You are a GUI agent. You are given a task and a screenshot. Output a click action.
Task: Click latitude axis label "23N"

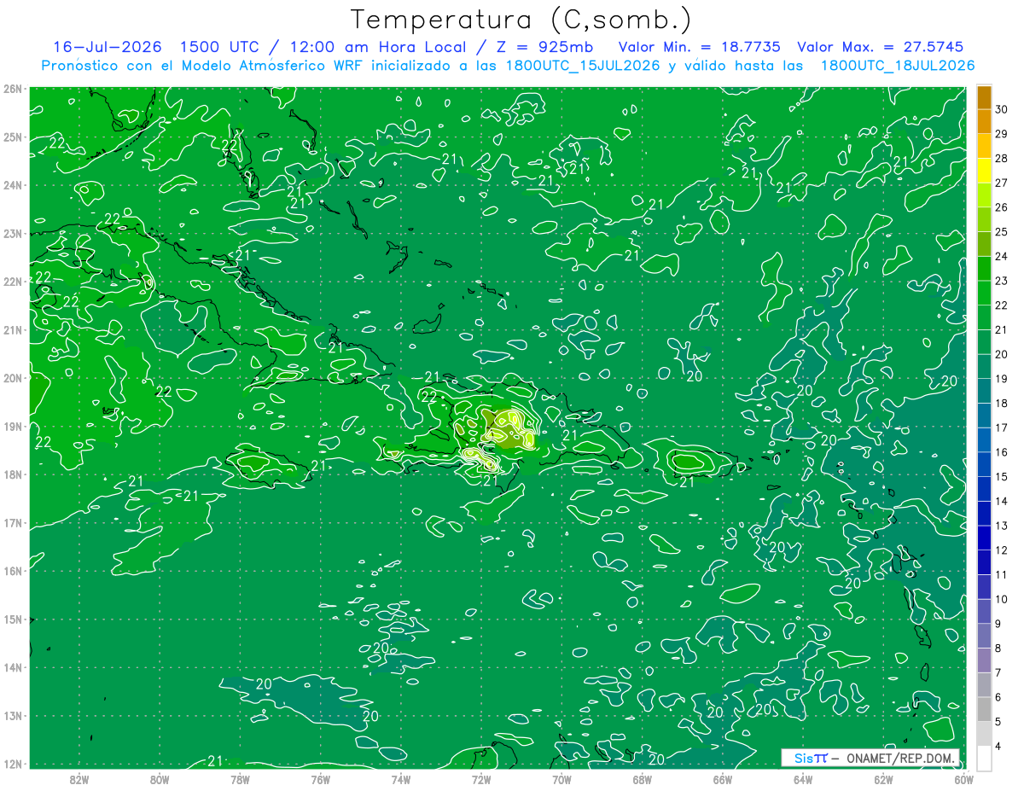pyautogui.click(x=12, y=233)
